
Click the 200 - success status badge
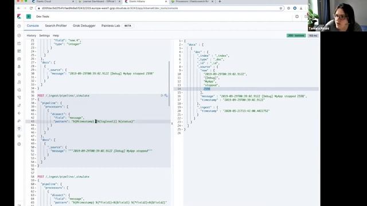pos(296,35)
